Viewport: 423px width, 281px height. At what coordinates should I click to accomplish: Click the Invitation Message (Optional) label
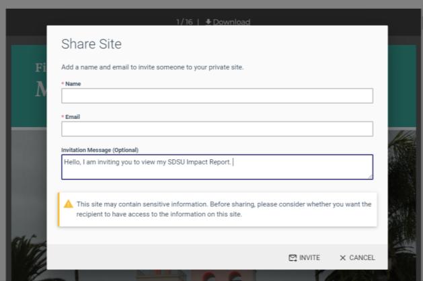pyautogui.click(x=100, y=149)
